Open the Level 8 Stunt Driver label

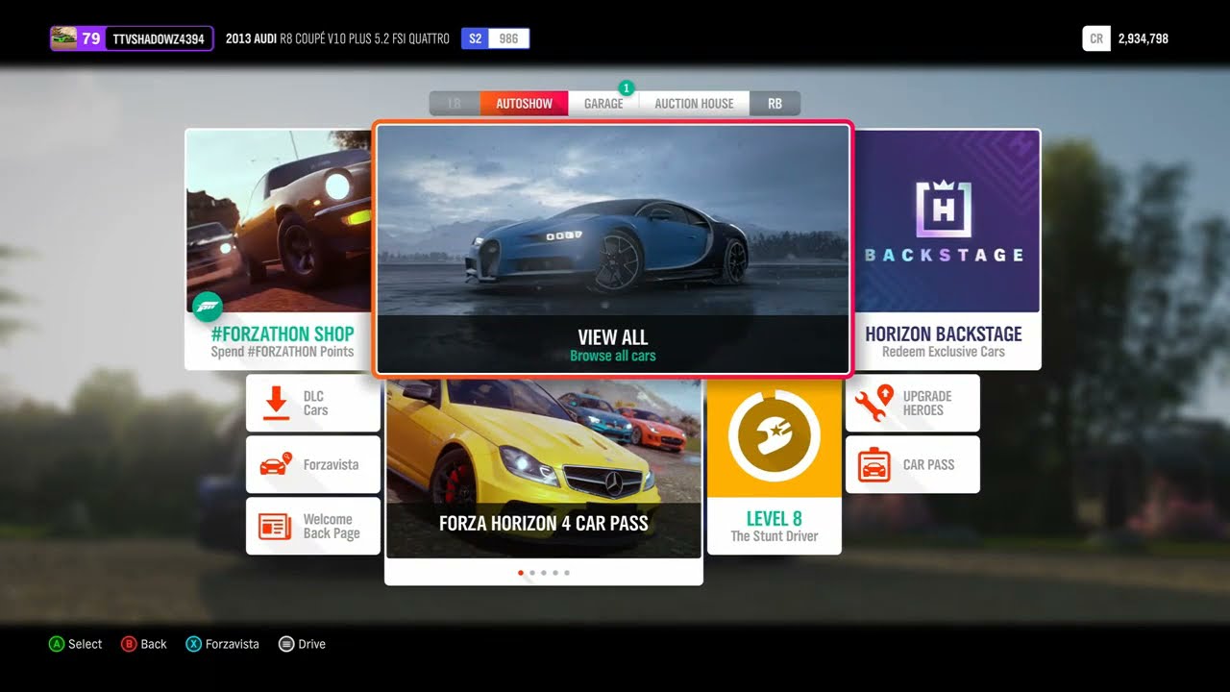[x=775, y=526]
